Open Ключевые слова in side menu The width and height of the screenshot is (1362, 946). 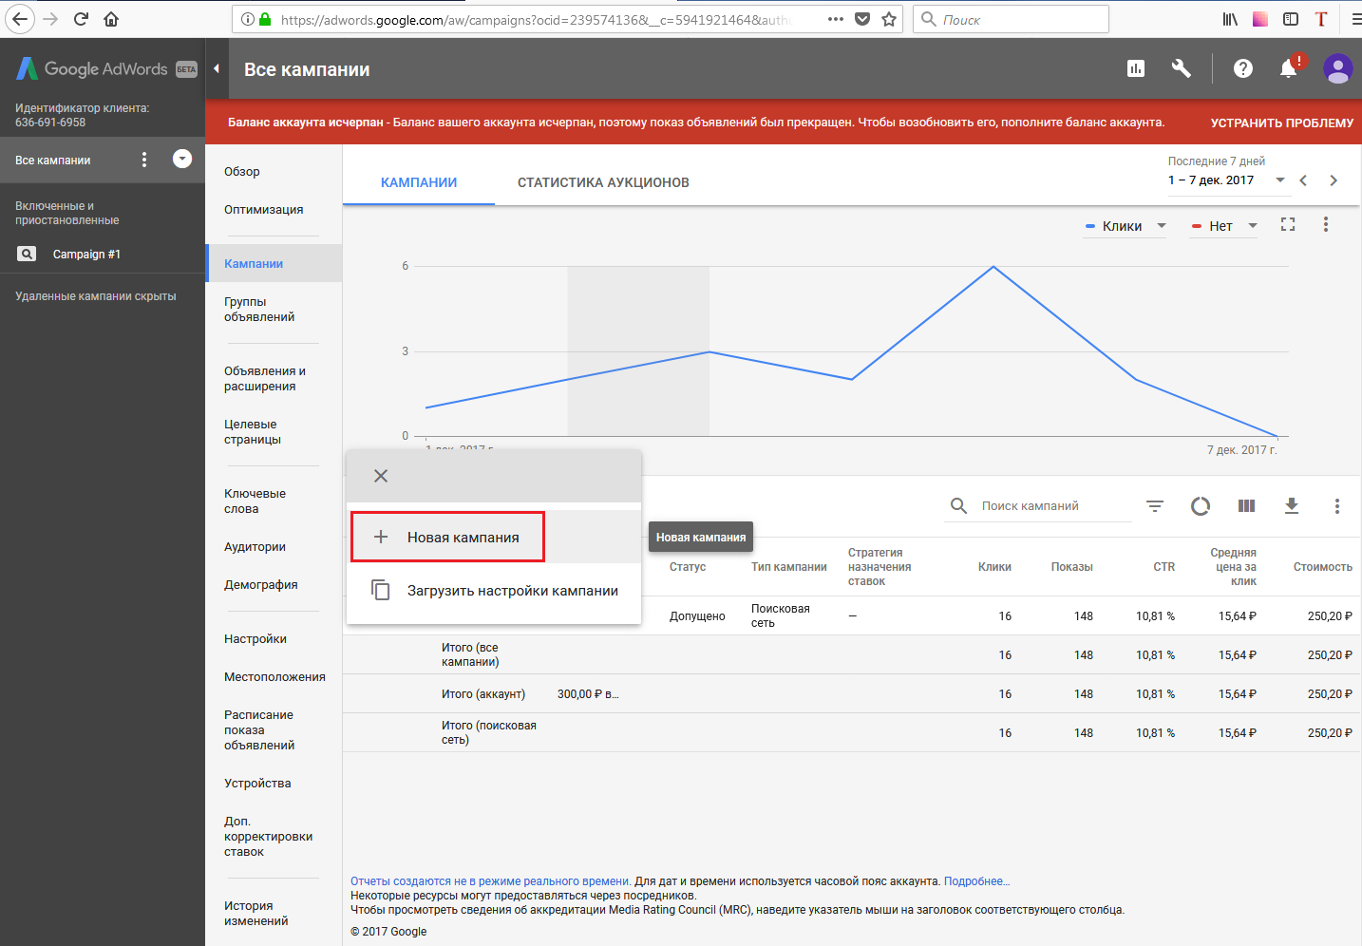(x=255, y=501)
